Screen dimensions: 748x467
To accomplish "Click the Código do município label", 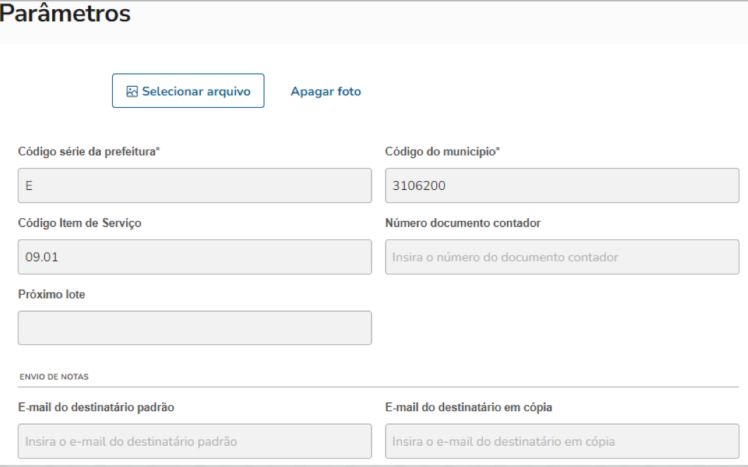I will point(442,152).
